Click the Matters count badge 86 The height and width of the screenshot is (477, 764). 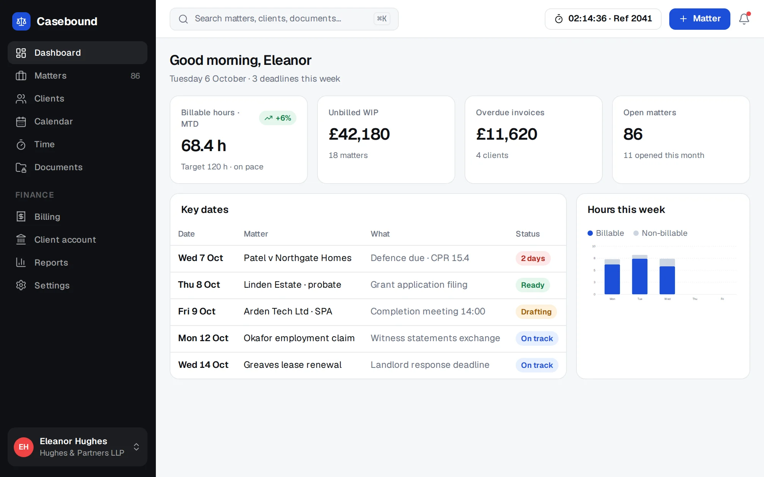(x=135, y=76)
